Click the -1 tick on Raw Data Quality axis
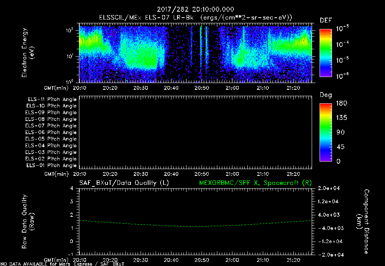 coord(70,255)
